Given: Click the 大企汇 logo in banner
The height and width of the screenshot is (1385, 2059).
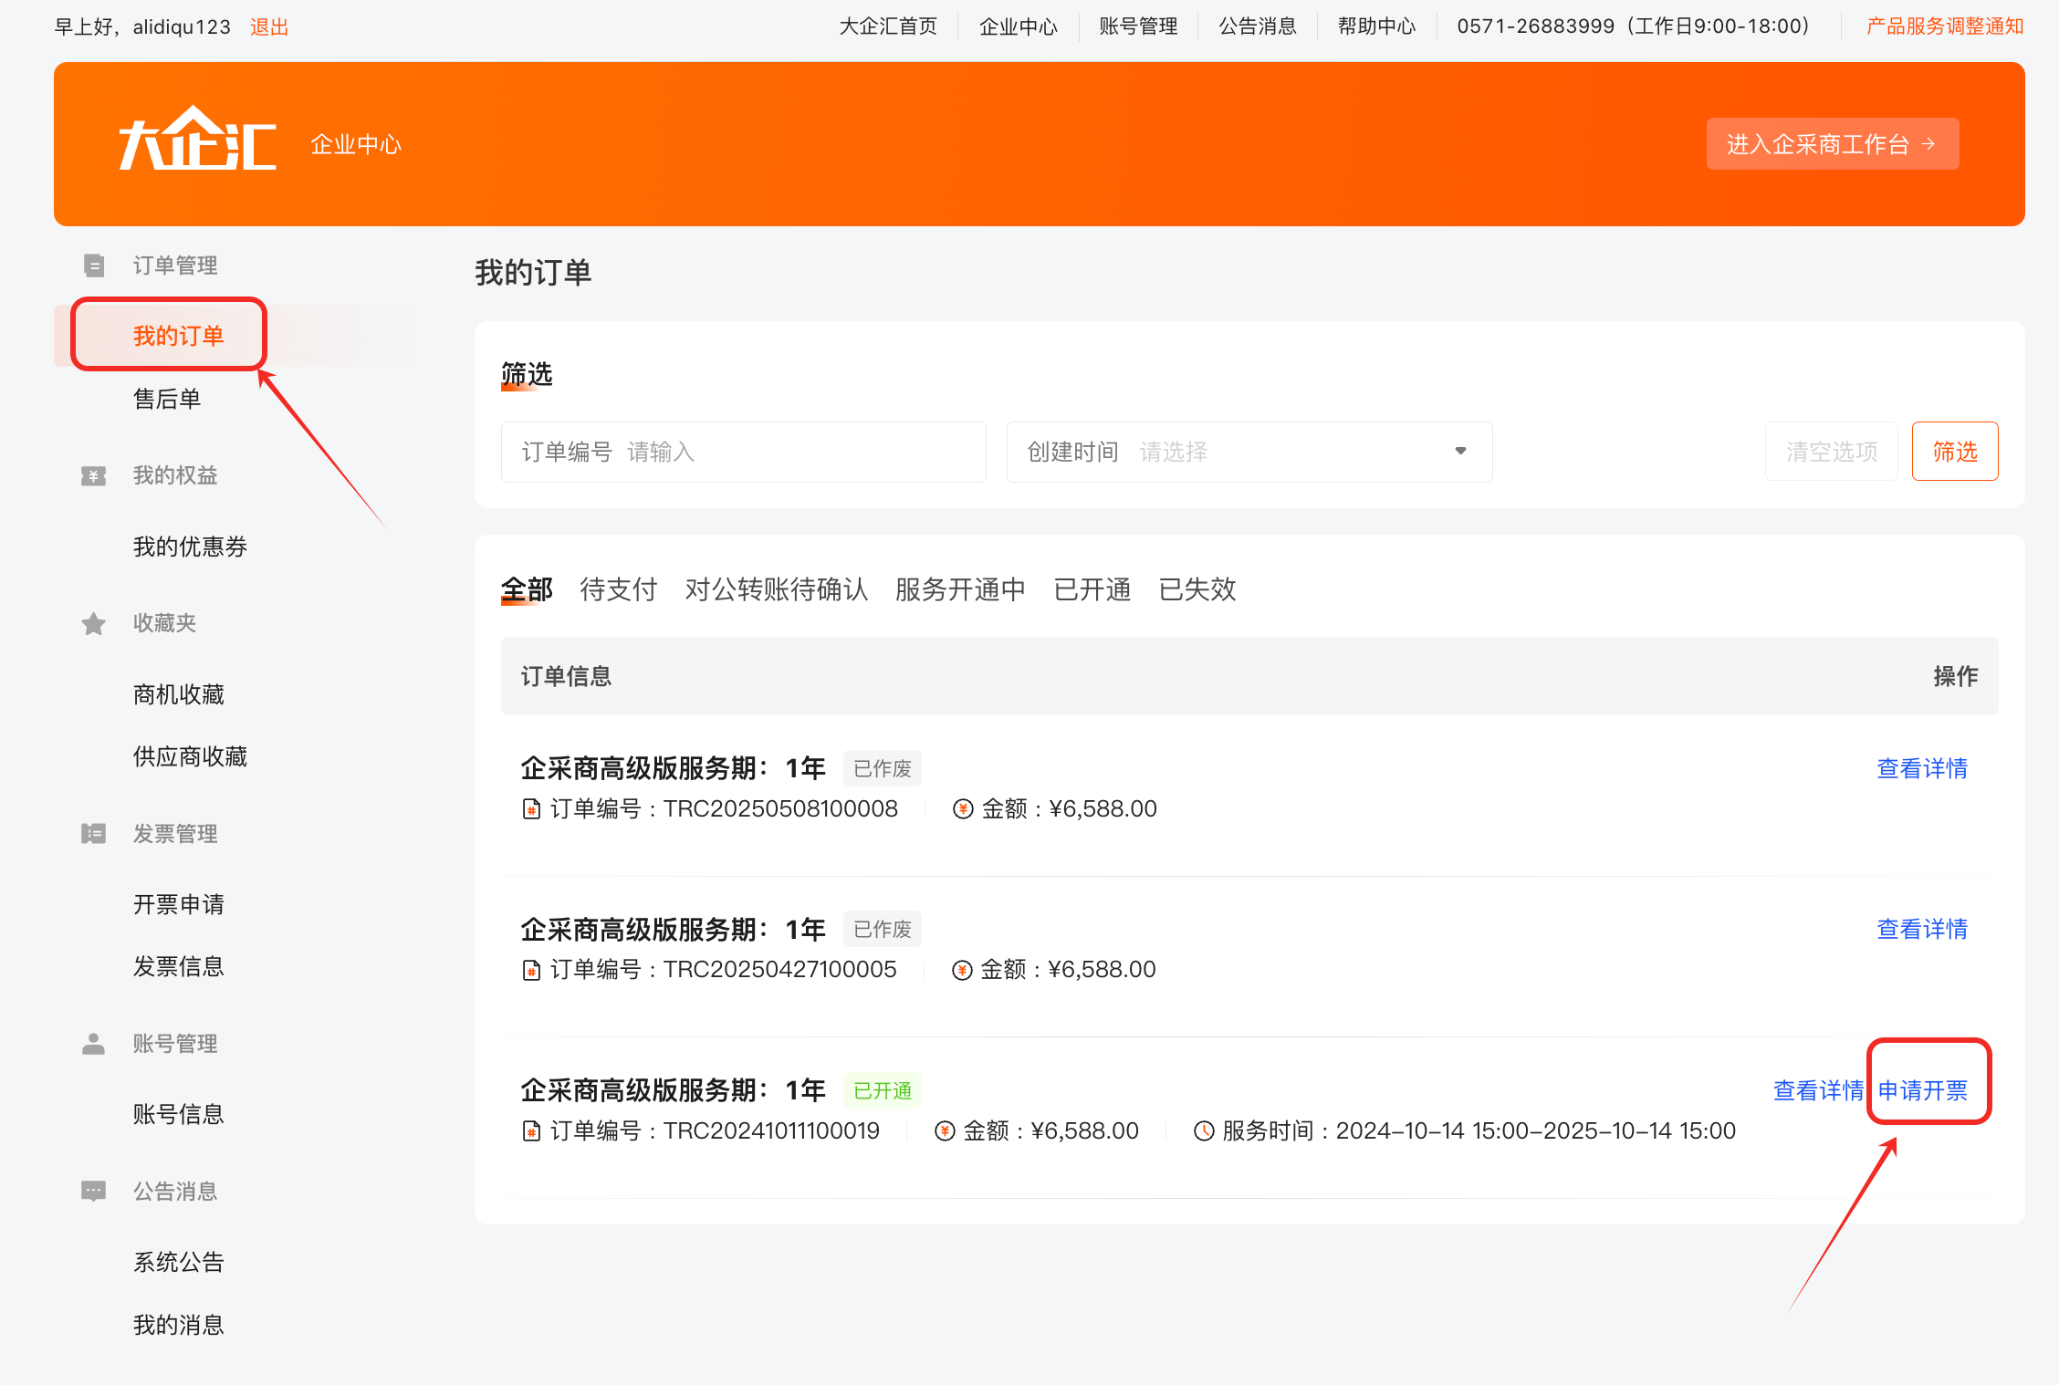Looking at the screenshot, I should click(197, 138).
